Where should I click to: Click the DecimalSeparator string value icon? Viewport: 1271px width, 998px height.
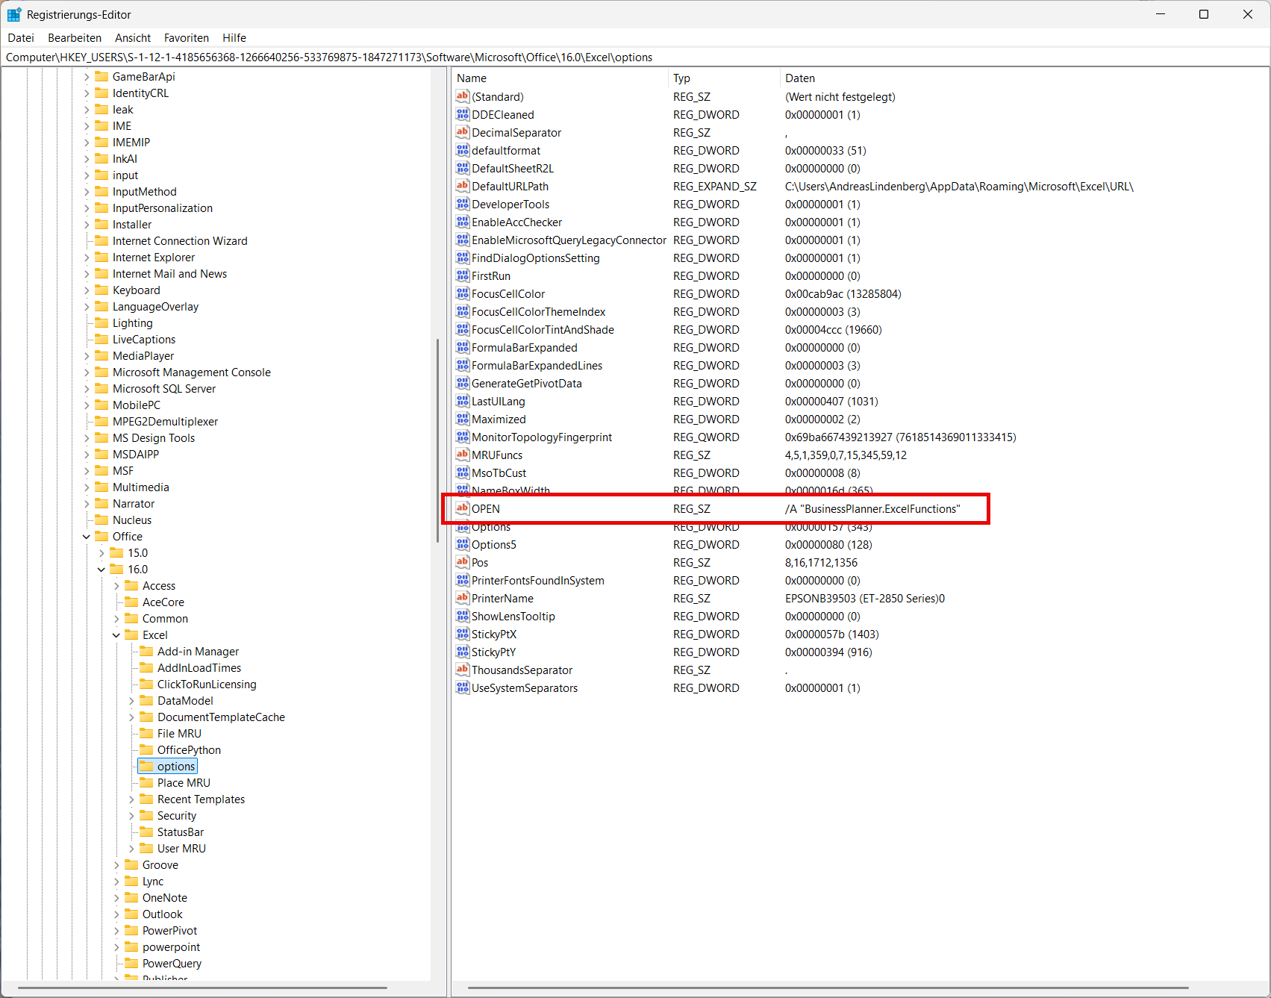(463, 132)
